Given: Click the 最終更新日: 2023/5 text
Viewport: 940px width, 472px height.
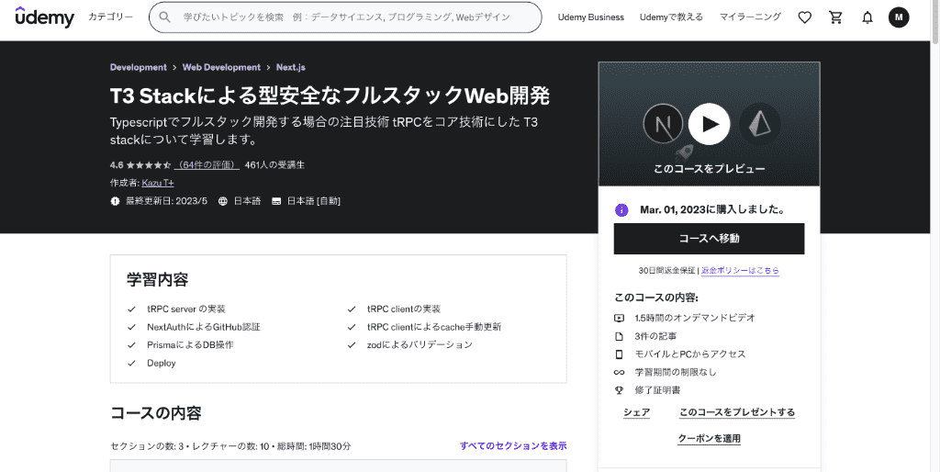Looking at the screenshot, I should 166,201.
